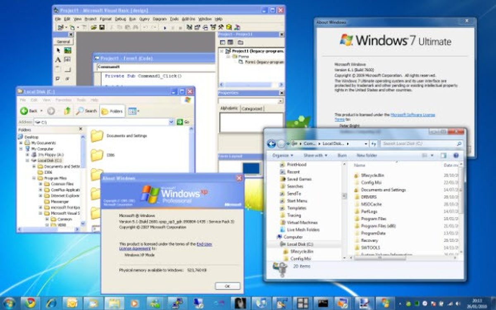The image size is (496, 310).
Task: Select the Pointer tool in VB toolbox
Action: (x=58, y=50)
